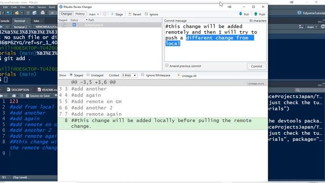
Task: Open the Terminal tab
Action: pyautogui.click(x=19, y=21)
